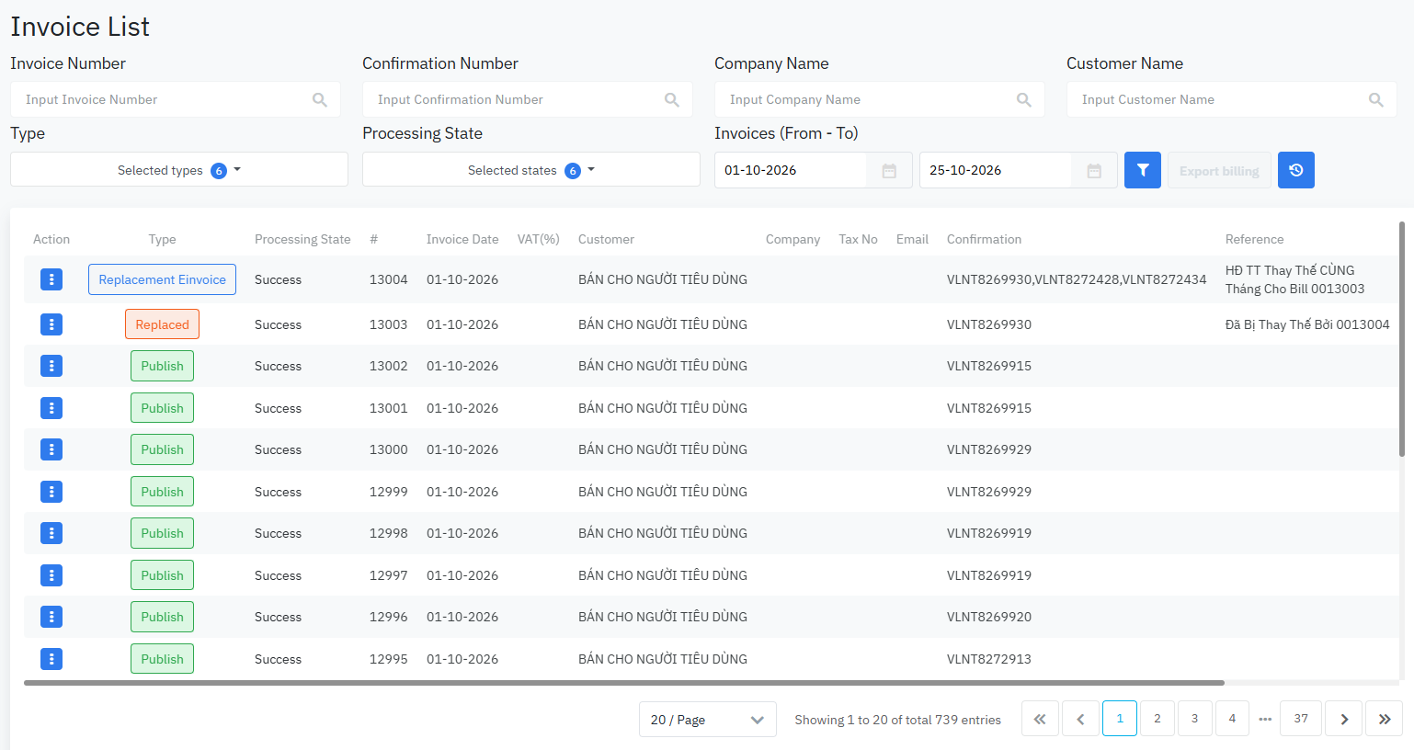Click the search icon in Confirmation Number field
The image size is (1414, 750).
point(672,99)
